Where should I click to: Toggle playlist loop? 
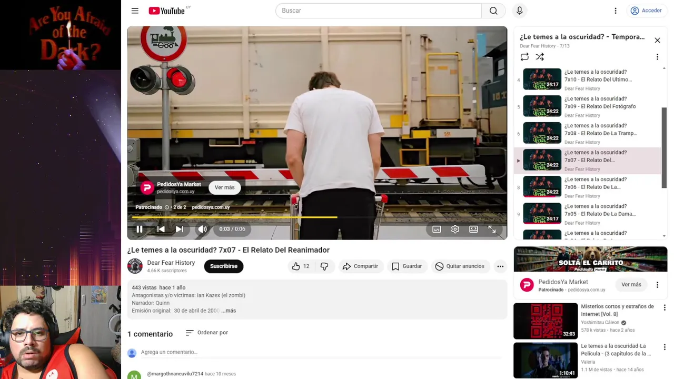click(x=524, y=57)
